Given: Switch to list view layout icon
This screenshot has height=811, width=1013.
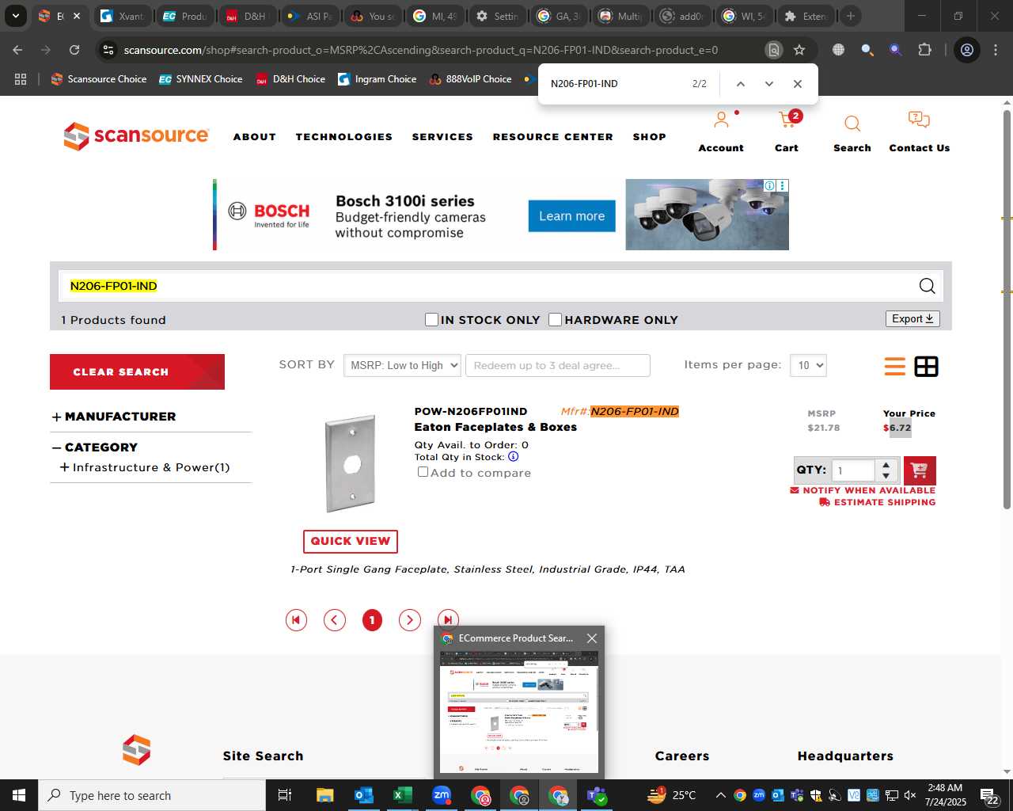Looking at the screenshot, I should 895,366.
